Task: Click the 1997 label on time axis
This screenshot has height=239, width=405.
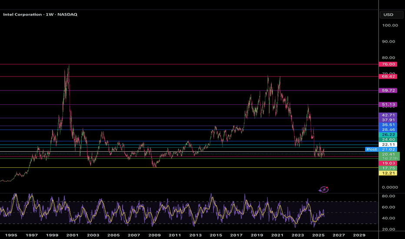Action: [32, 235]
